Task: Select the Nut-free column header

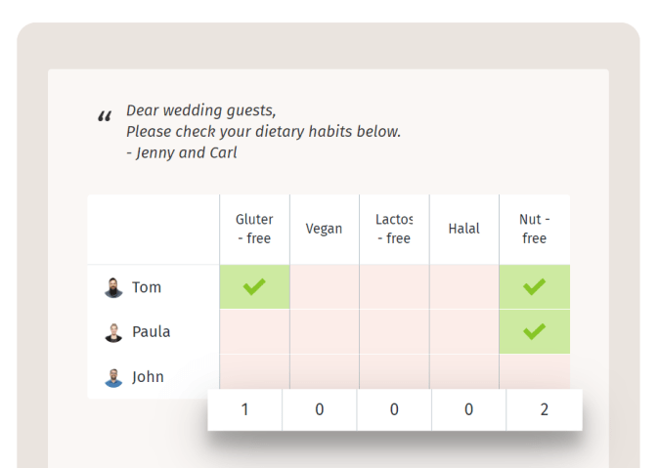Action: click(534, 229)
